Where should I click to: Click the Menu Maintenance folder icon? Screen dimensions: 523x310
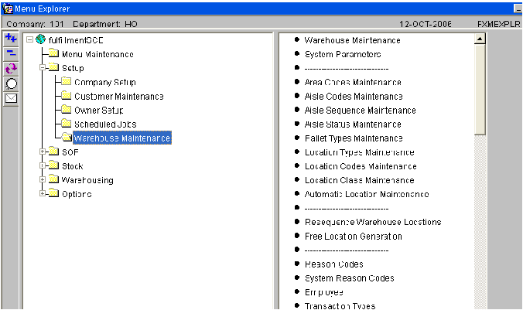click(x=53, y=53)
